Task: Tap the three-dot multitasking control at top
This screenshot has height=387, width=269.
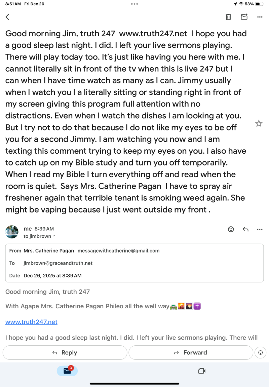Action: [134, 4]
